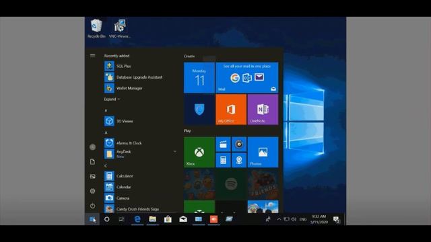Open the blue shield security tile

[x=199, y=110]
